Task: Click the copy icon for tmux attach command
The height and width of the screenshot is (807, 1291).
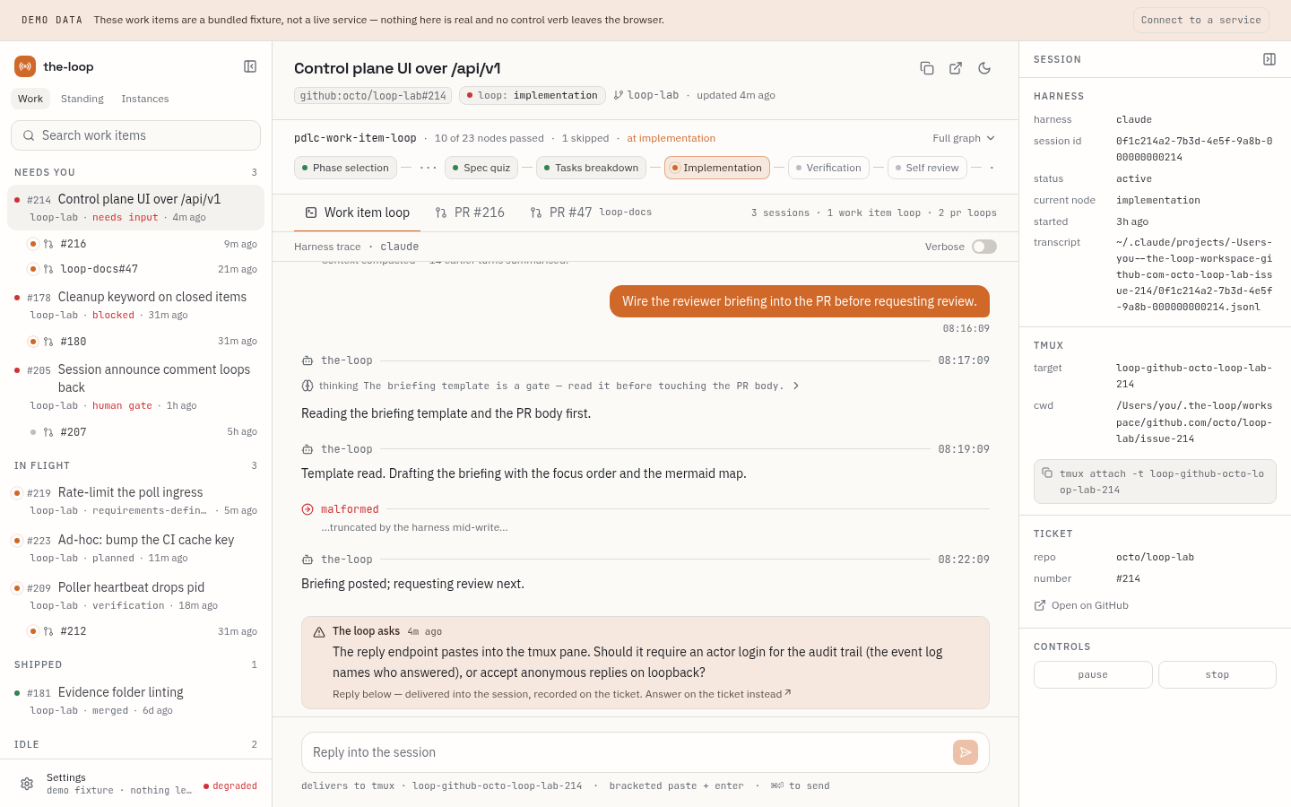Action: point(1047,473)
